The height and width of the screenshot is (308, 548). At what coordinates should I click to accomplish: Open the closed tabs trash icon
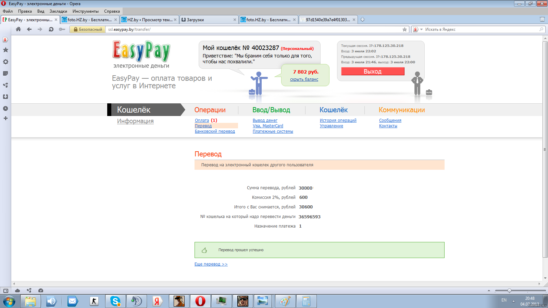[542, 20]
